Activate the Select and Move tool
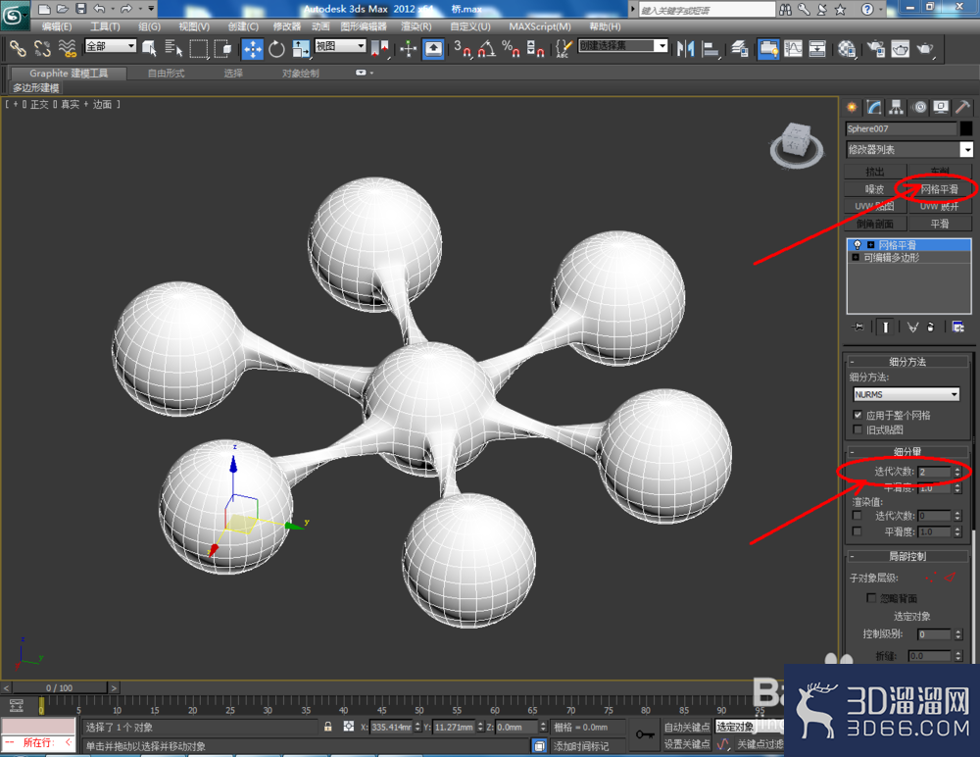980x757 pixels. pos(253,49)
